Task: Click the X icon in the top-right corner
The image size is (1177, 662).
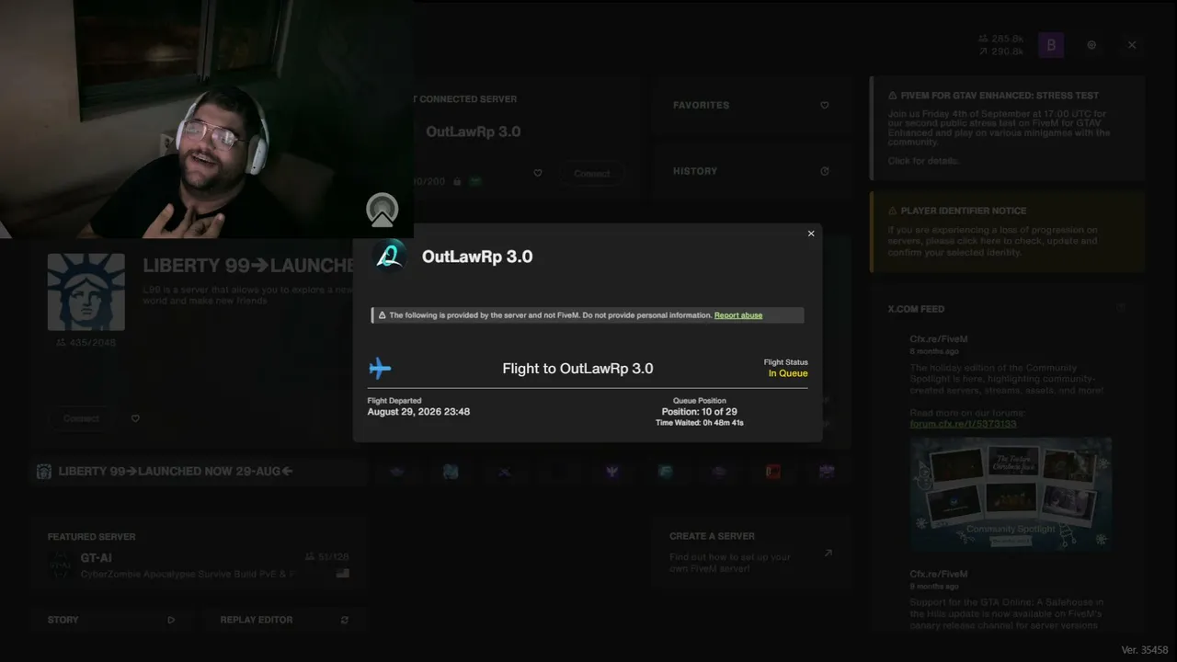Action: 1132,44
